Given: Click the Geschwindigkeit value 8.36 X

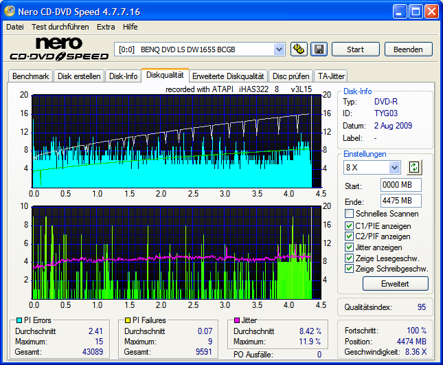Looking at the screenshot, I should [x=416, y=352].
